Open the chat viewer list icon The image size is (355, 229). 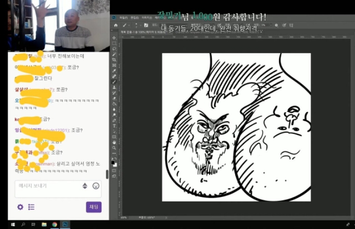click(x=31, y=207)
